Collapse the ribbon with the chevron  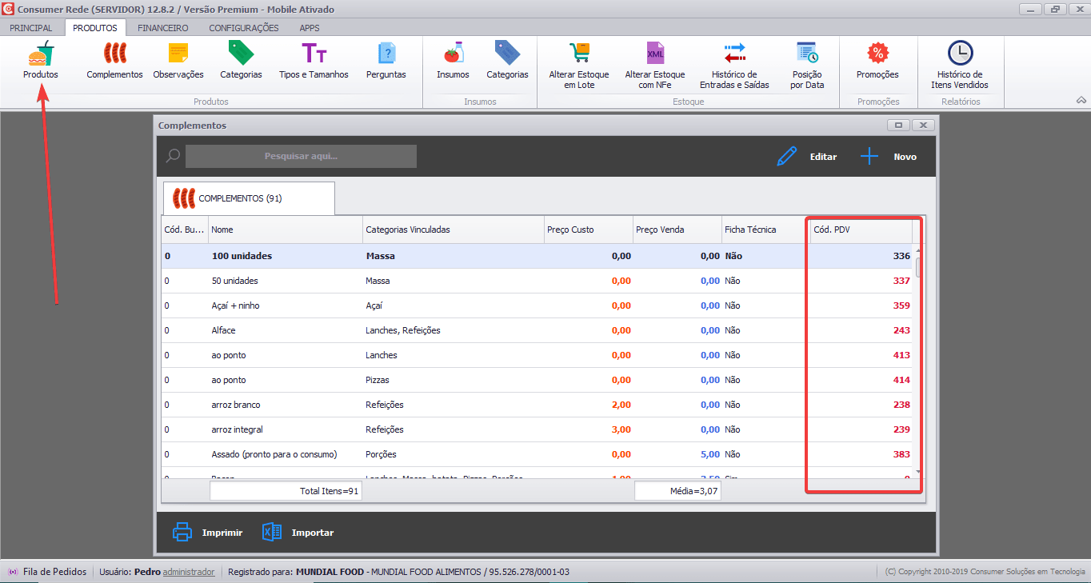[x=1081, y=101]
